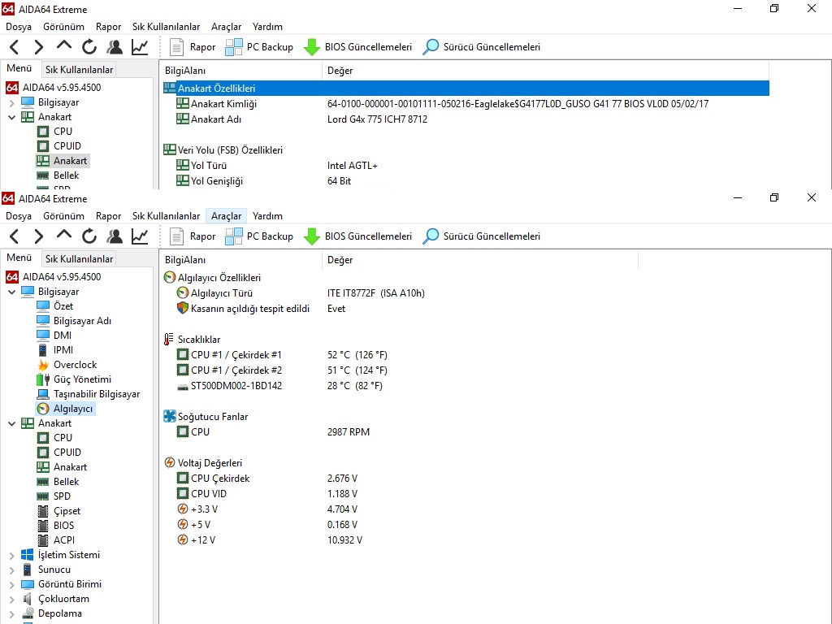The height and width of the screenshot is (624, 832).
Task: Open Görünüm menu in upper window
Action: pos(63,27)
